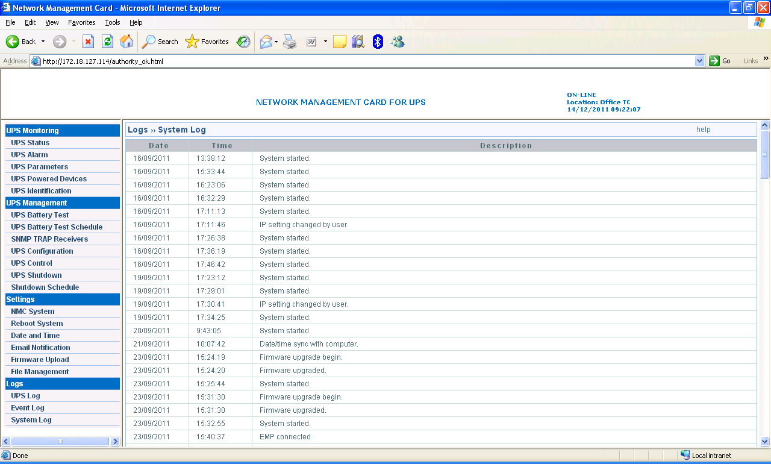The width and height of the screenshot is (771, 464).
Task: Click the main vertical scrollbar up arrow
Action: (x=765, y=125)
